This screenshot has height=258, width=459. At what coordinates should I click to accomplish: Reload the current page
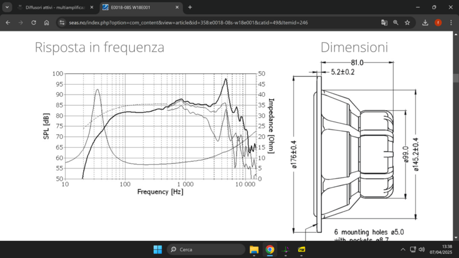34,22
